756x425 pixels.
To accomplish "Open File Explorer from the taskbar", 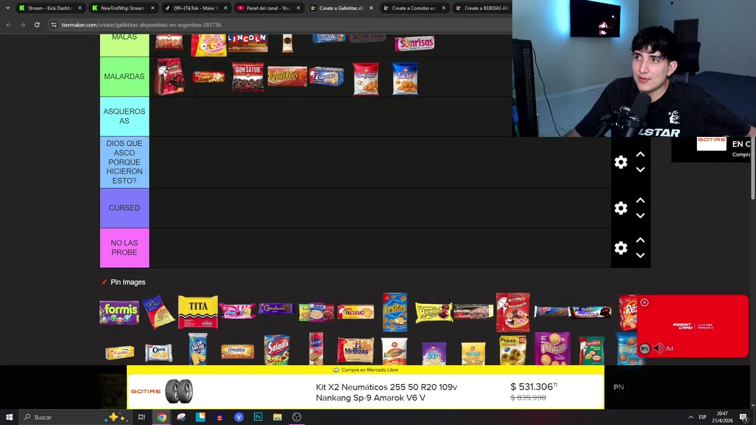I will [x=278, y=417].
